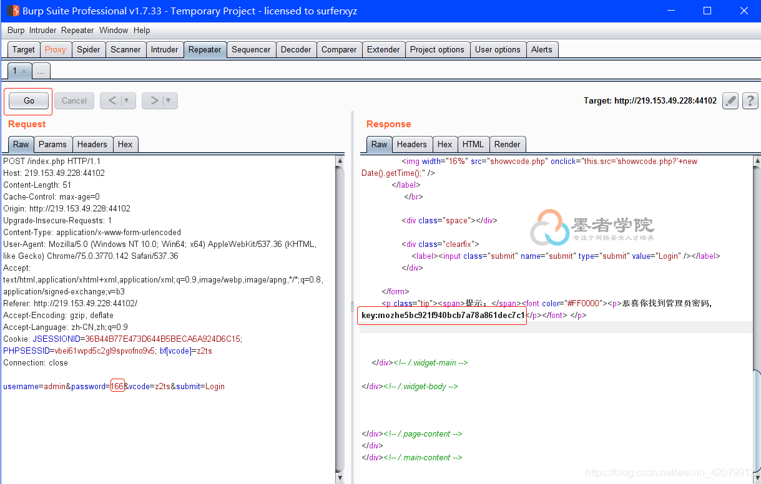Click the request pane scrollbar up arrow
The image size is (761, 484).
340,161
